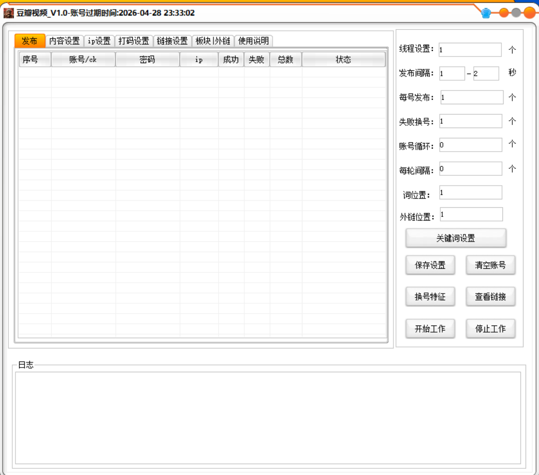Select the 链接设置 tab
539x475 pixels.
coord(172,41)
